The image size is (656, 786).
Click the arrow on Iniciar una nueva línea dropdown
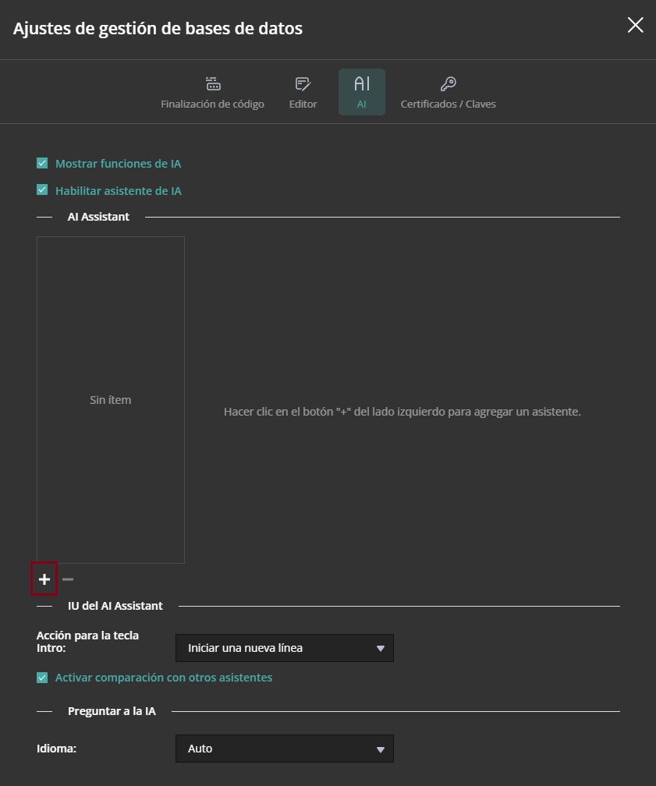[381, 647]
